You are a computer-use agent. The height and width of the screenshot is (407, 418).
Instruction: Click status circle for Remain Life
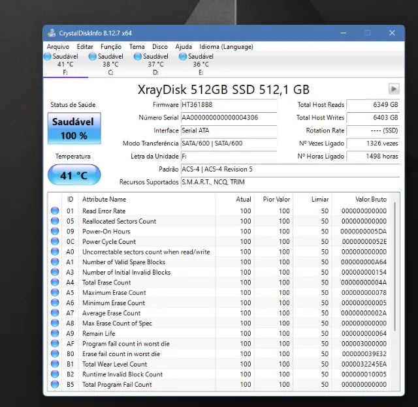(55, 333)
